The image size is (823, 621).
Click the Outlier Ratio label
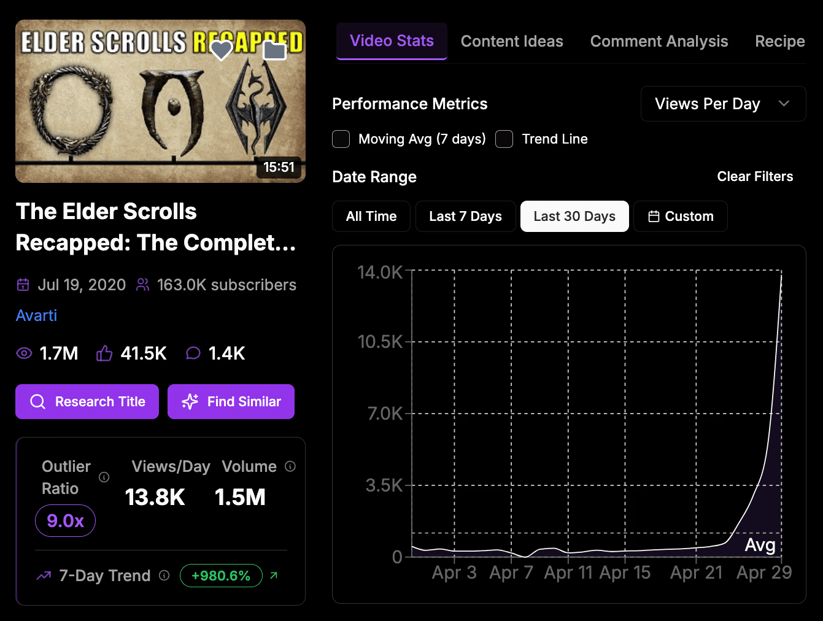coord(66,477)
